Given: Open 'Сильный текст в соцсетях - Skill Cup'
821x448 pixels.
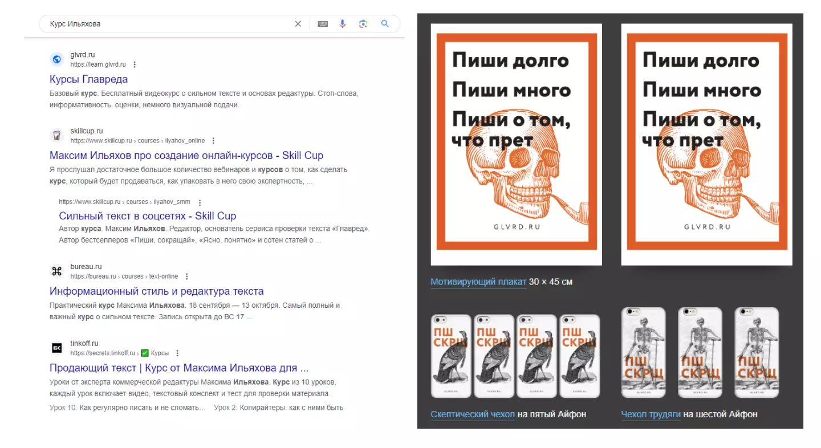Looking at the screenshot, I should click(x=147, y=216).
